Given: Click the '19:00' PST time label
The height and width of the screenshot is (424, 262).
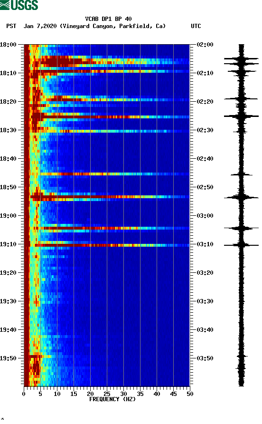Looking at the screenshot, I should [8, 216].
